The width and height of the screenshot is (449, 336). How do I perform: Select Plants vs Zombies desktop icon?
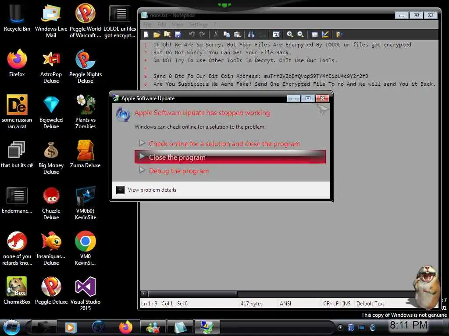[86, 112]
